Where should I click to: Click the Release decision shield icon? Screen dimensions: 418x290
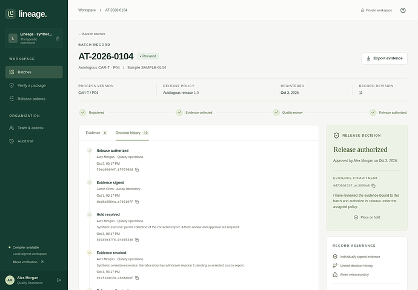coord(336,136)
